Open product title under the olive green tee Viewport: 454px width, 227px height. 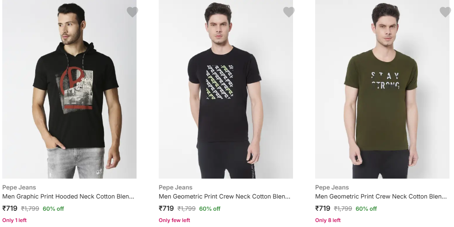(x=381, y=197)
